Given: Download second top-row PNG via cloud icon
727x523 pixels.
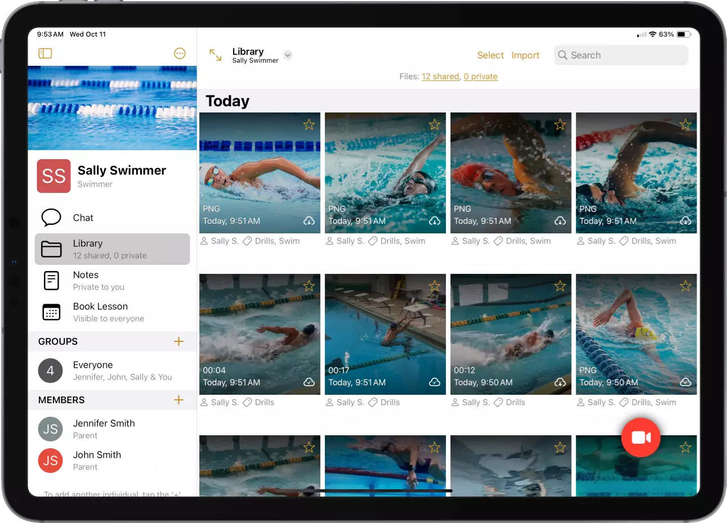Looking at the screenshot, I should click(435, 221).
